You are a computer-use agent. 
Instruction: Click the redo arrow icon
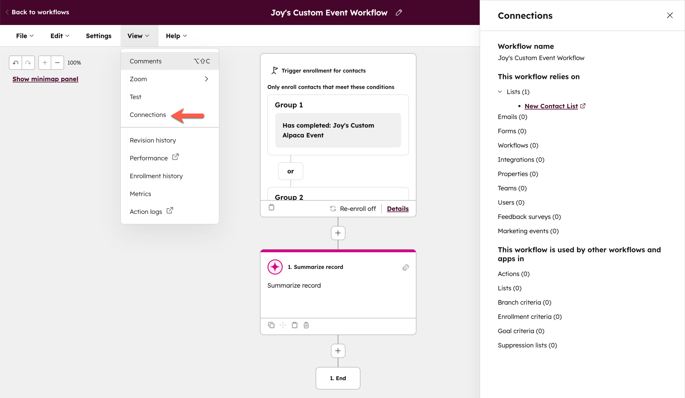click(28, 63)
